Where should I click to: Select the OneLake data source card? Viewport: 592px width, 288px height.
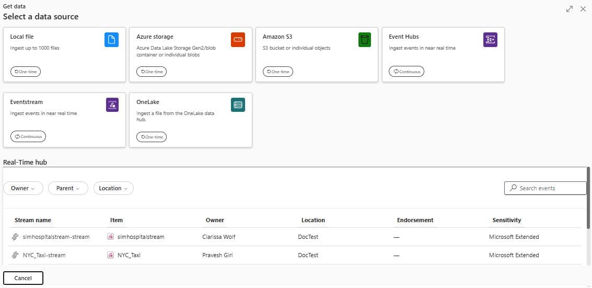[191, 120]
